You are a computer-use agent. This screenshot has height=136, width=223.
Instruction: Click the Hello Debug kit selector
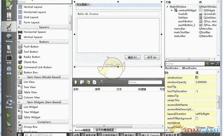[x=9, y=102]
